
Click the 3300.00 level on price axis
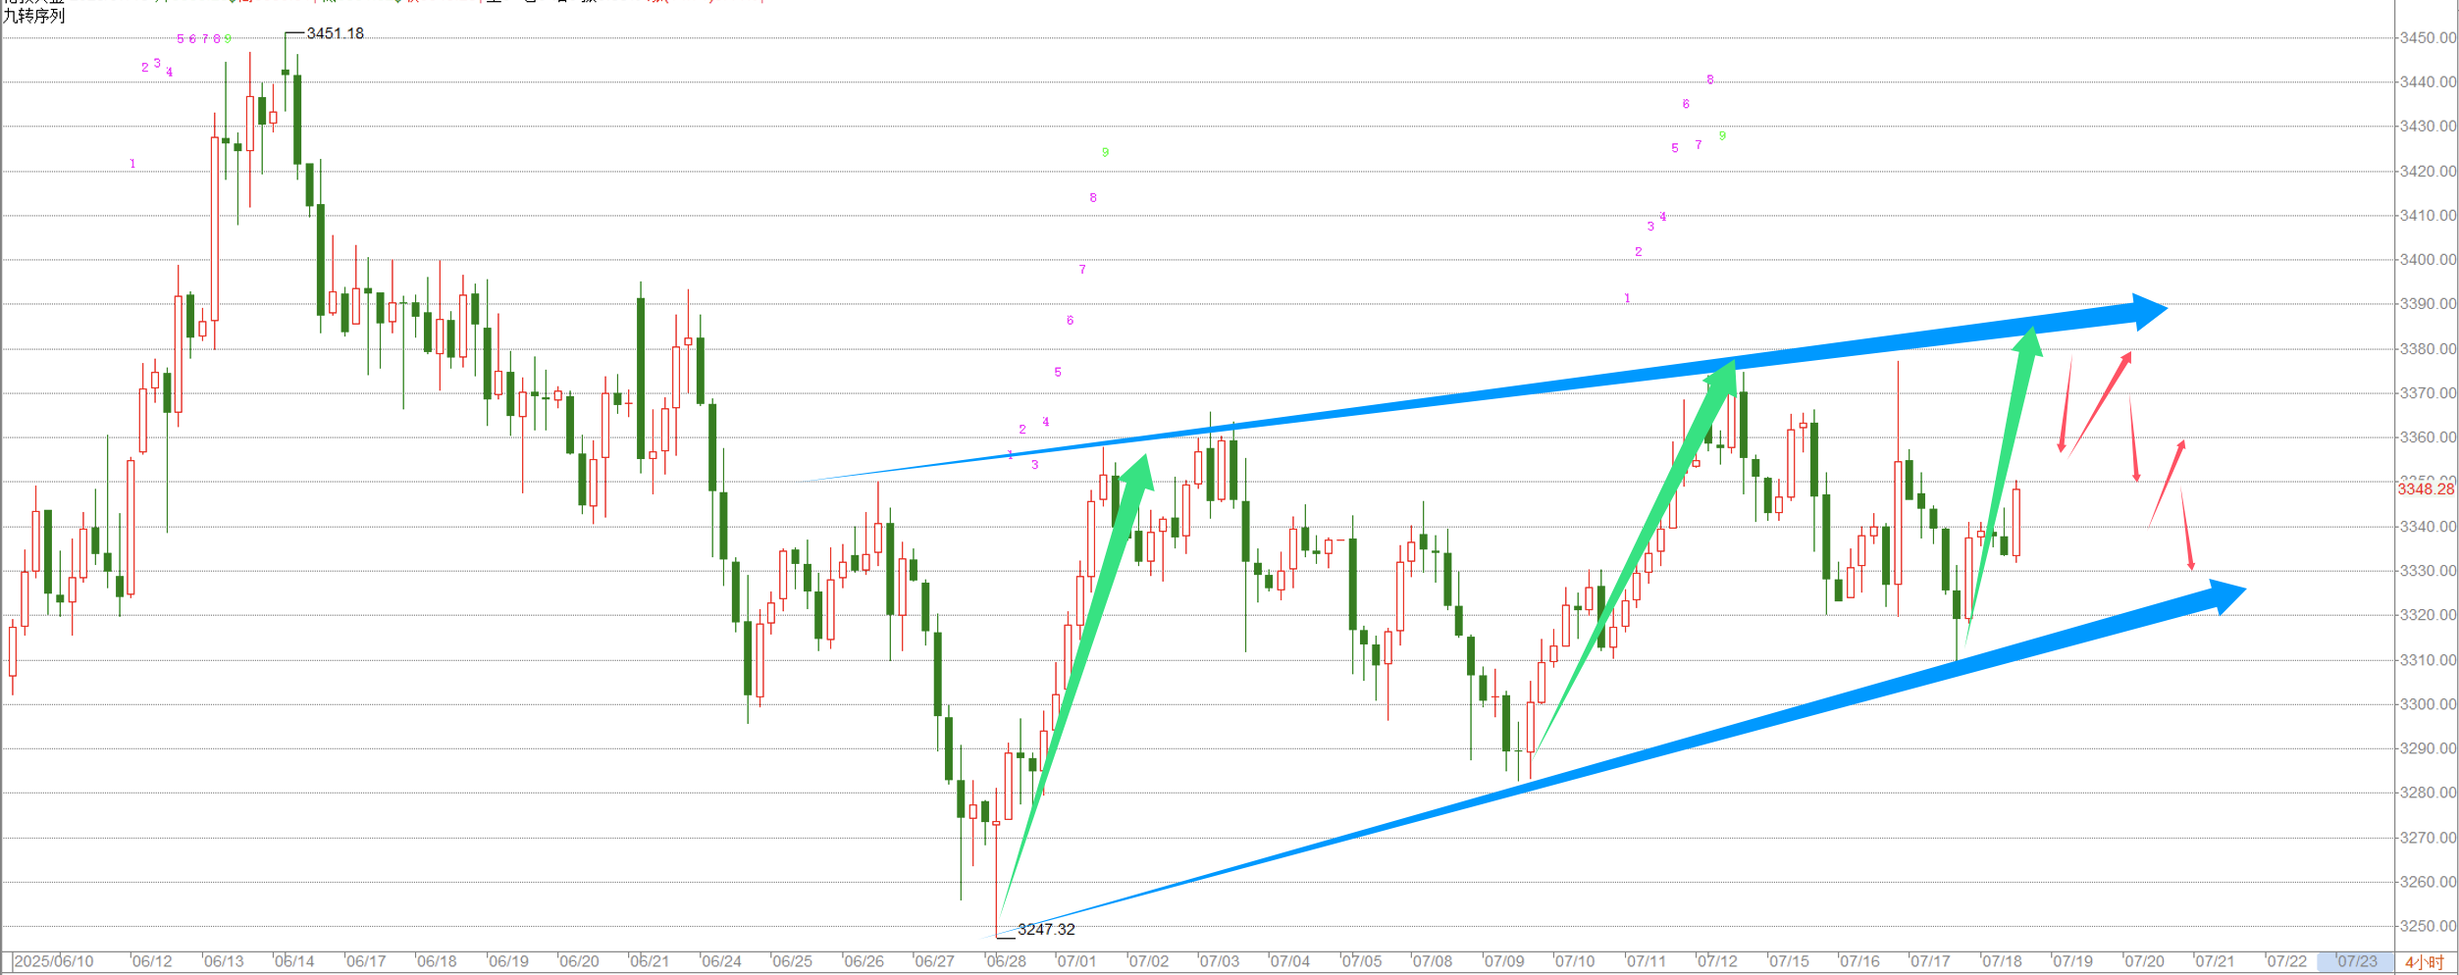[2428, 704]
